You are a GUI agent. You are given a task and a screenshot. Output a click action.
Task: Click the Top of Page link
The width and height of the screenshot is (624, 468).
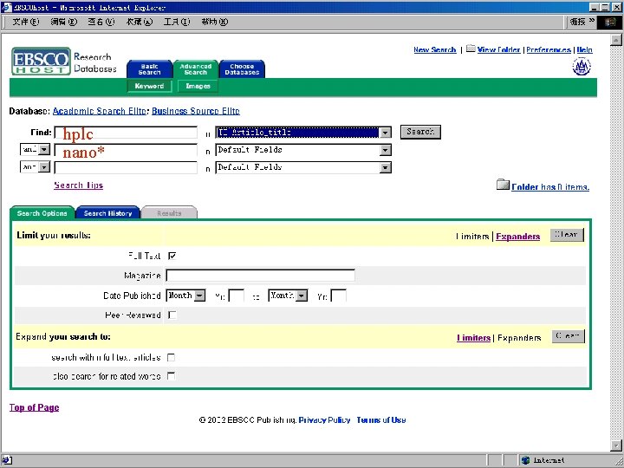tap(34, 407)
